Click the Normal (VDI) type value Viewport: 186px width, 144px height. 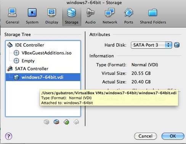coord(145,65)
